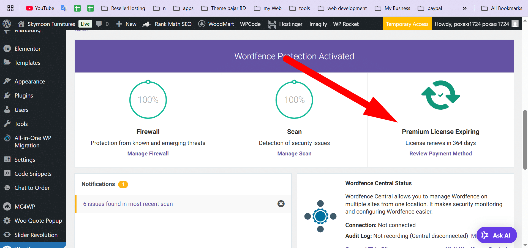Dismiss the scan issues notification

coord(281,204)
